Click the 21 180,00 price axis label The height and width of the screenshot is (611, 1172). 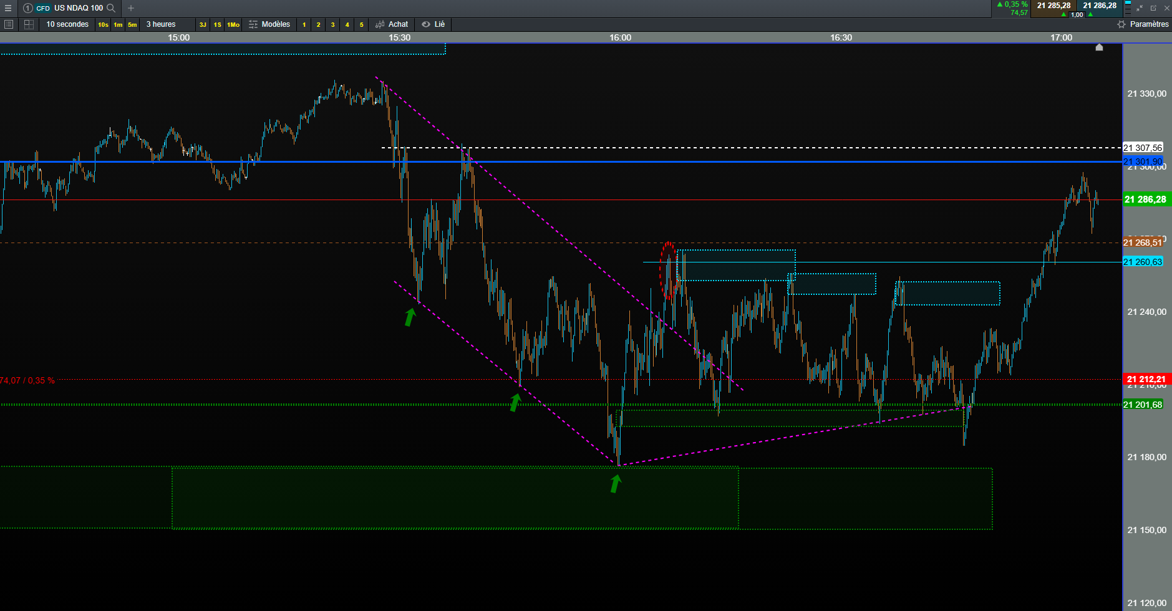(x=1146, y=457)
